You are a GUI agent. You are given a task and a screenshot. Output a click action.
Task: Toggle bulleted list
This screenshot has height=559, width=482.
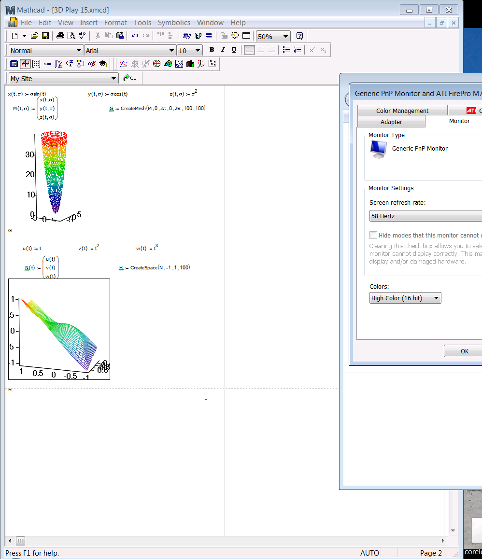(286, 50)
